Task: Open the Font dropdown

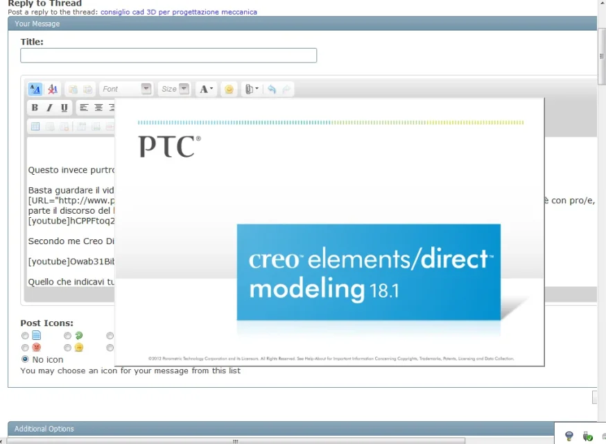Action: [x=126, y=89]
